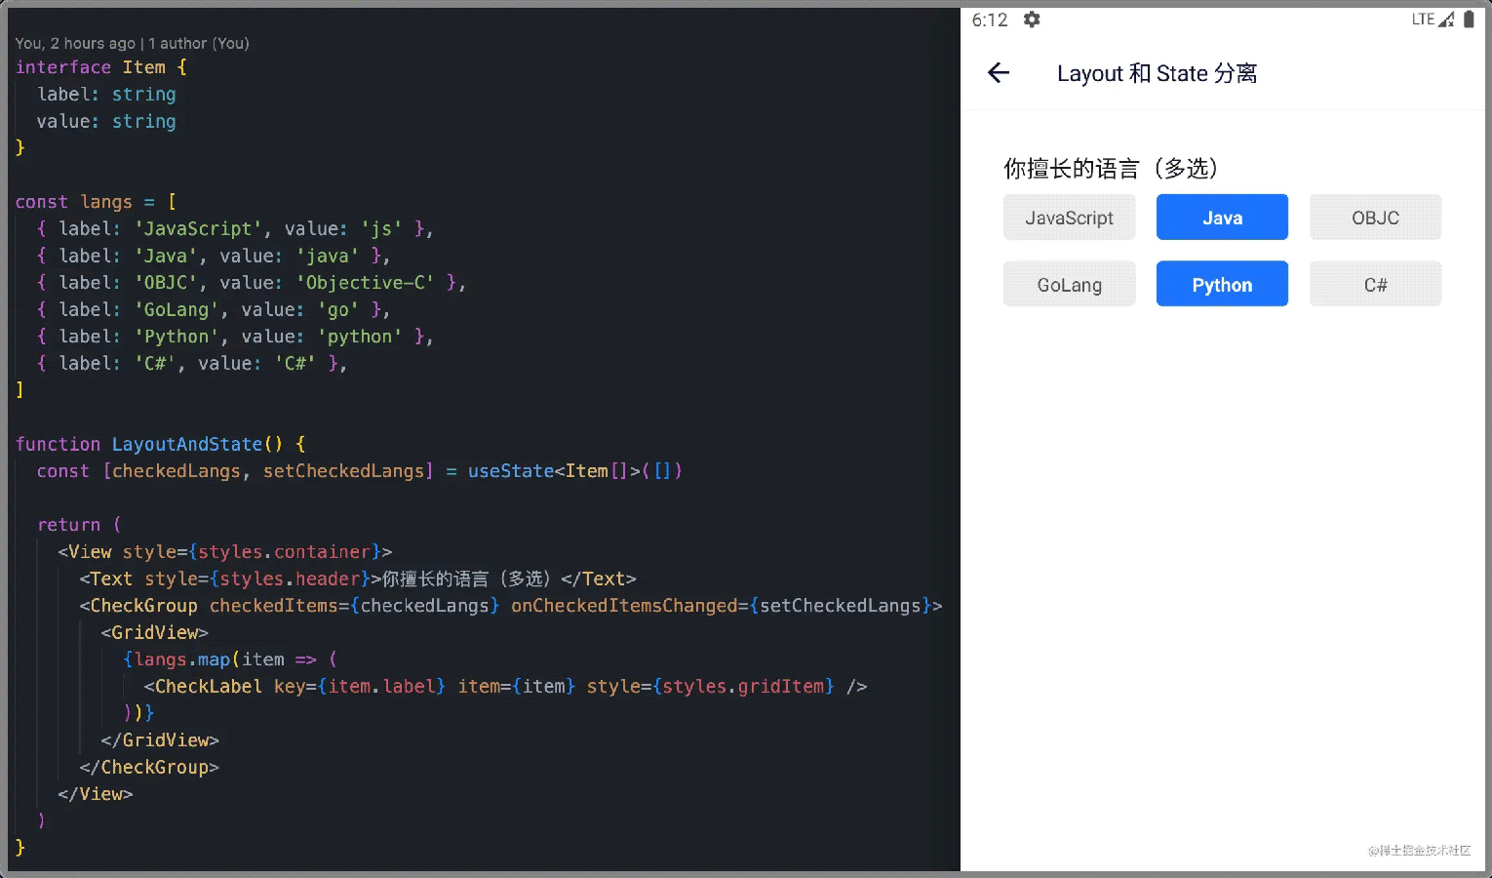The width and height of the screenshot is (1492, 878).
Task: Open the settings gear in status bar
Action: [1032, 20]
